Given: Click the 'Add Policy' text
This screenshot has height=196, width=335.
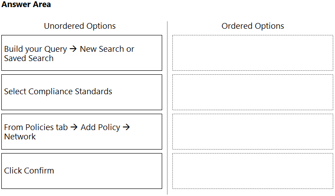Looking at the screenshot, I should click(x=101, y=127).
